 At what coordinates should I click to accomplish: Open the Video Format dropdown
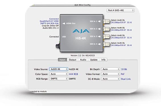click(x=110, y=74)
